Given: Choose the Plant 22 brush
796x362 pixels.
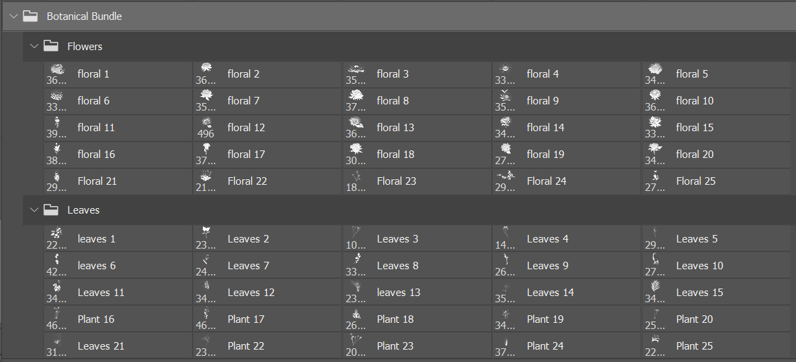Looking at the screenshot, I should coord(246,346).
